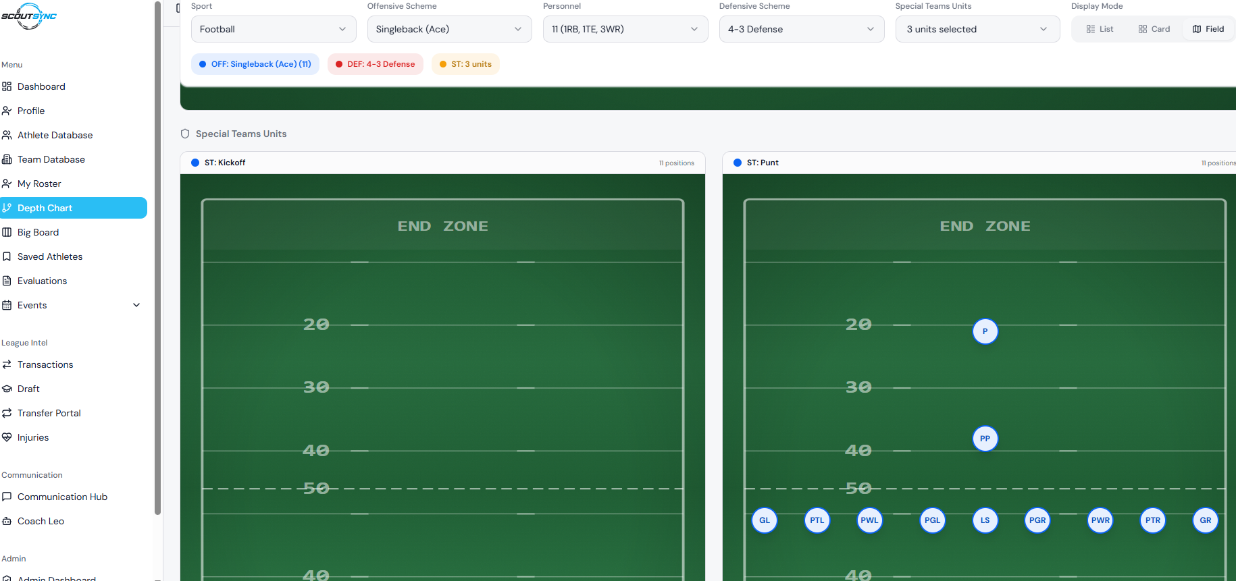The image size is (1236, 581).
Task: Open Transfer Portal page
Action: pos(74,413)
